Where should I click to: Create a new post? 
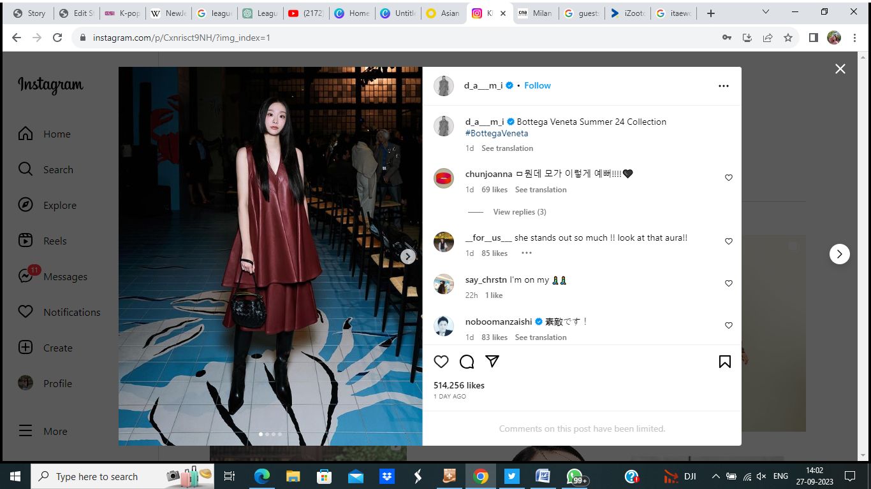click(45, 348)
